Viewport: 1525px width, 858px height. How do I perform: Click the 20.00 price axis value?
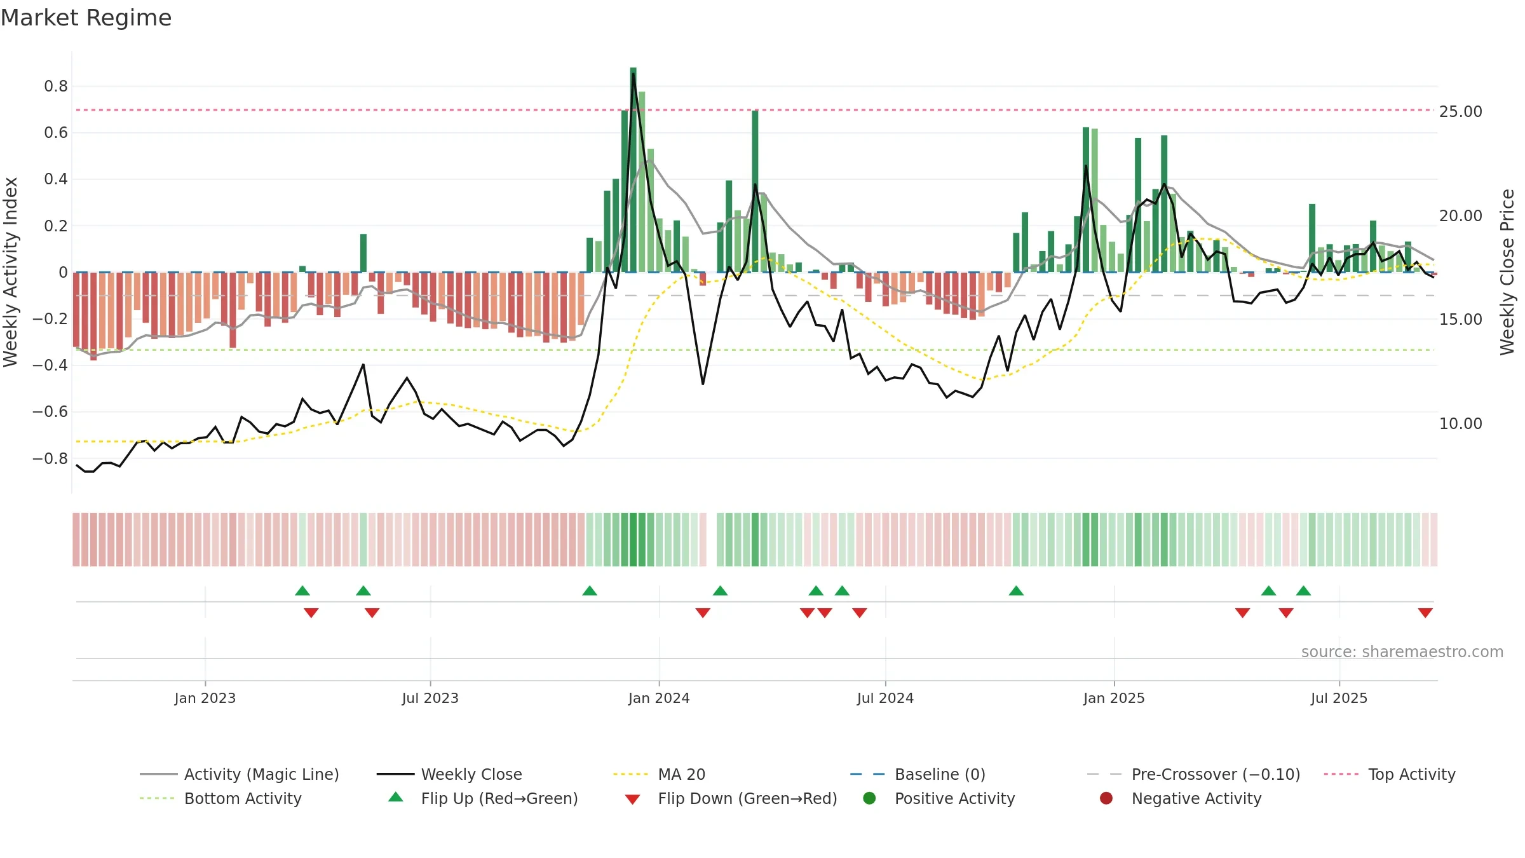coord(1461,216)
